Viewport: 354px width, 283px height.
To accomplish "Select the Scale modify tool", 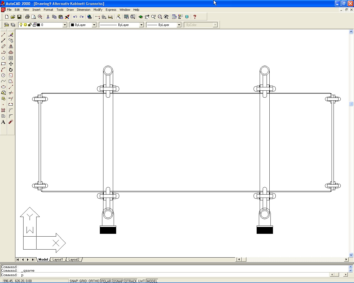I will pos(11,75).
